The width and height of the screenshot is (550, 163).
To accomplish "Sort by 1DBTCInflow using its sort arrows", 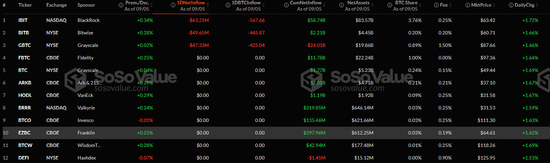I will pyautogui.click(x=263, y=5).
